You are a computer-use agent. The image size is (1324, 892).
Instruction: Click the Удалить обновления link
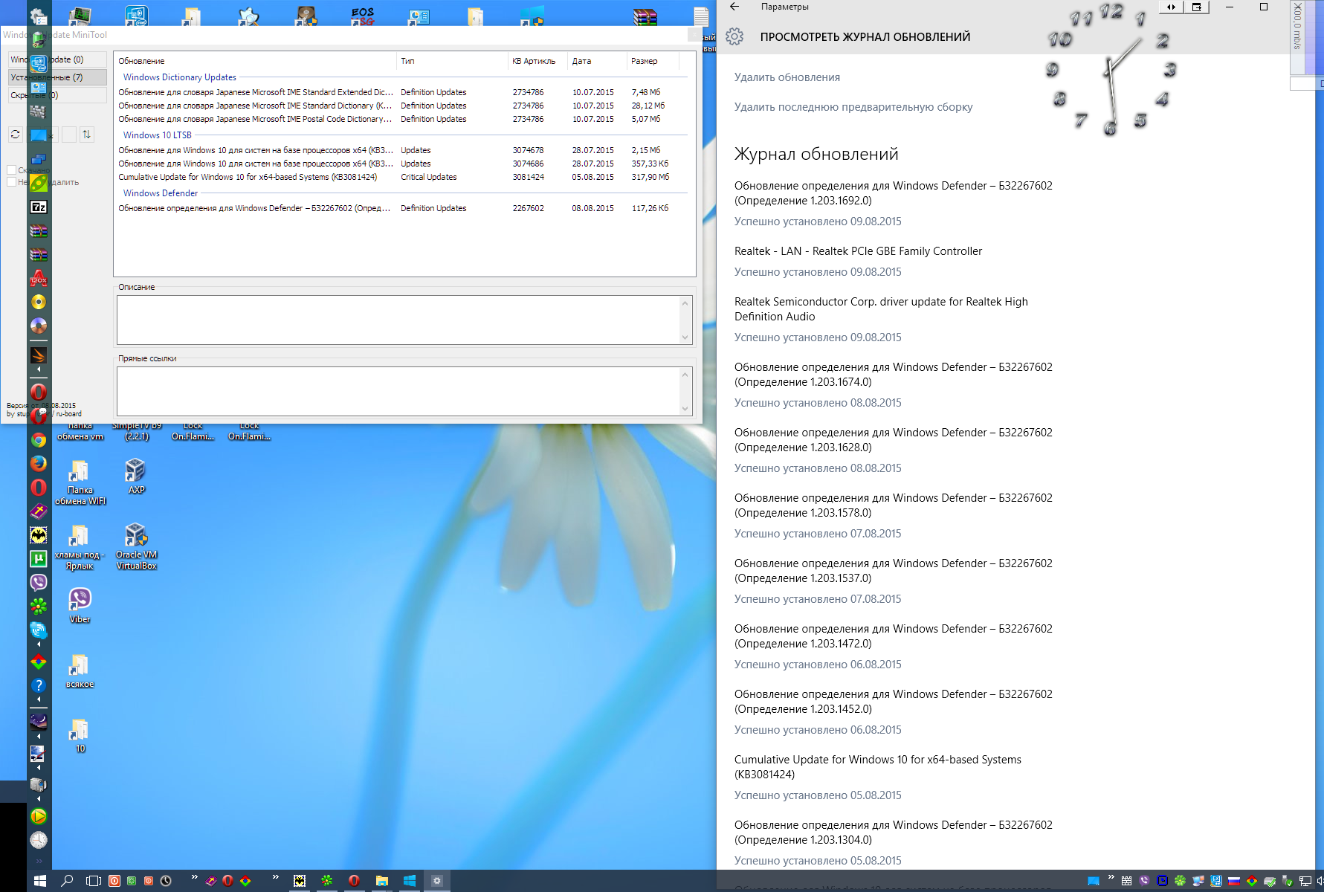(x=787, y=77)
